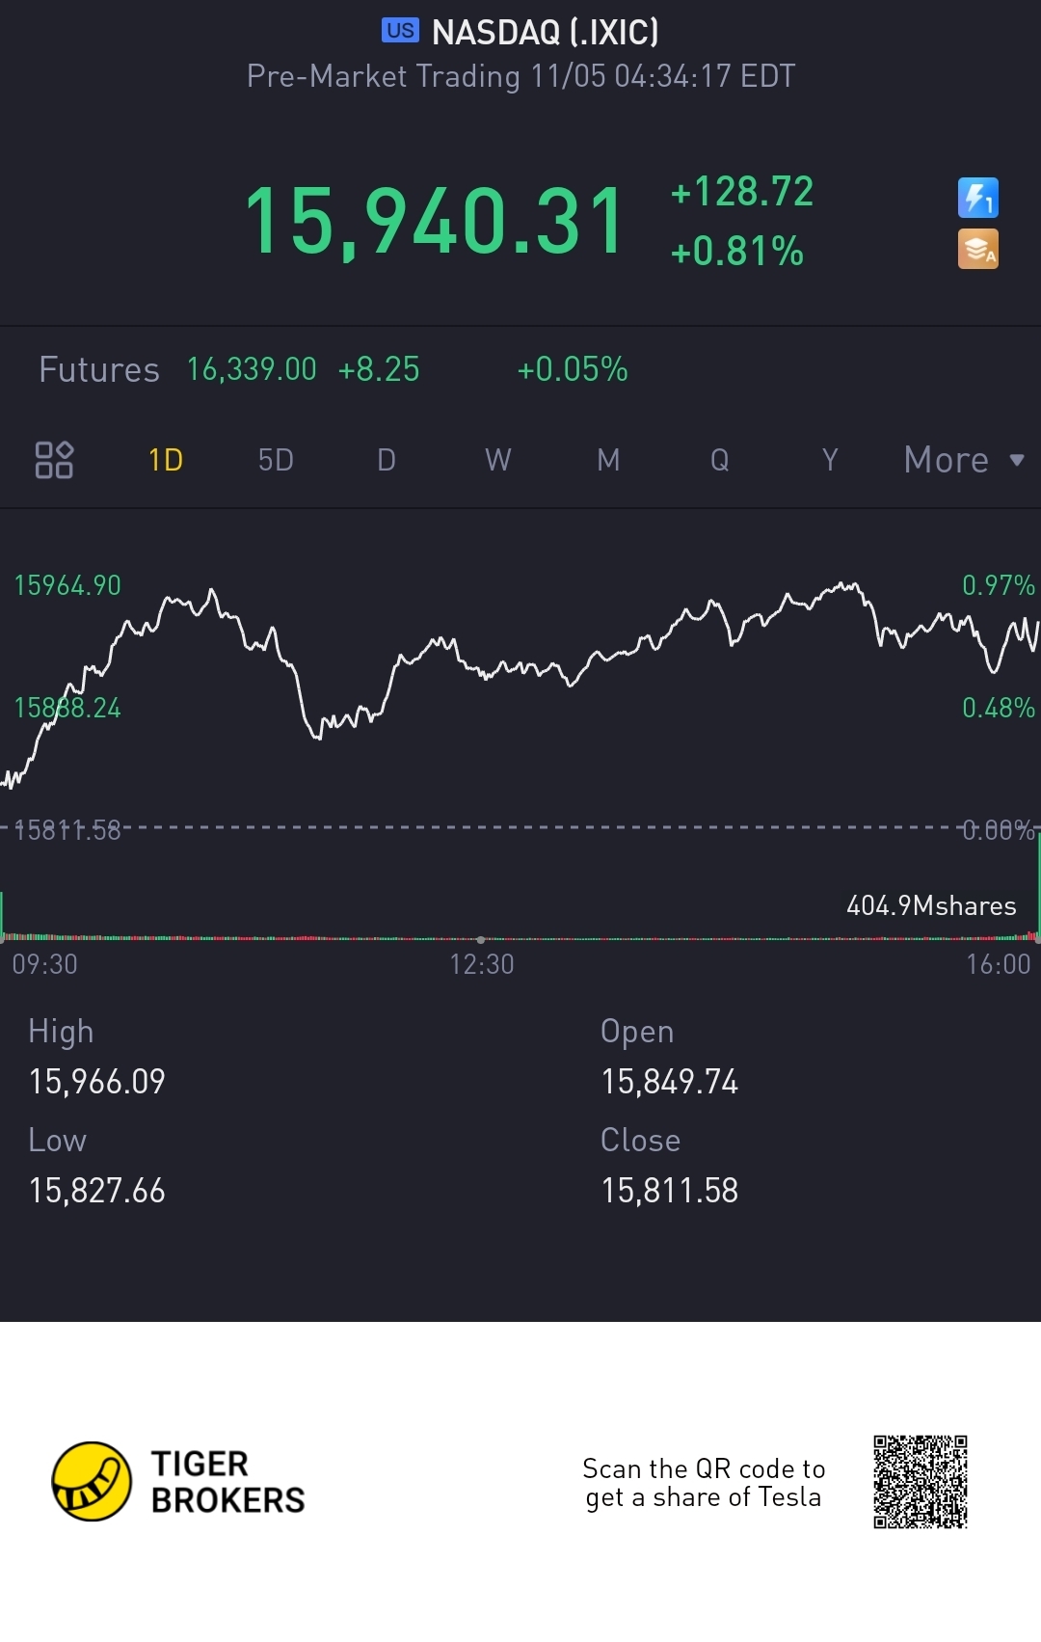Show the monthly M chart
This screenshot has height=1642, width=1041.
(x=608, y=460)
